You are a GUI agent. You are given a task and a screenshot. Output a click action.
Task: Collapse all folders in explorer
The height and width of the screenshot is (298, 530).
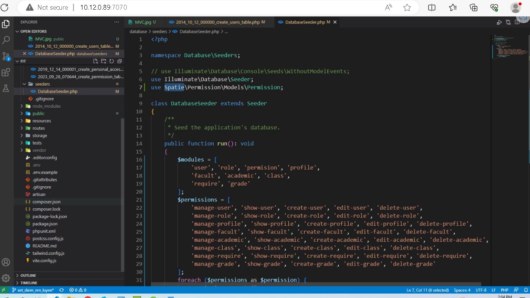[119, 61]
